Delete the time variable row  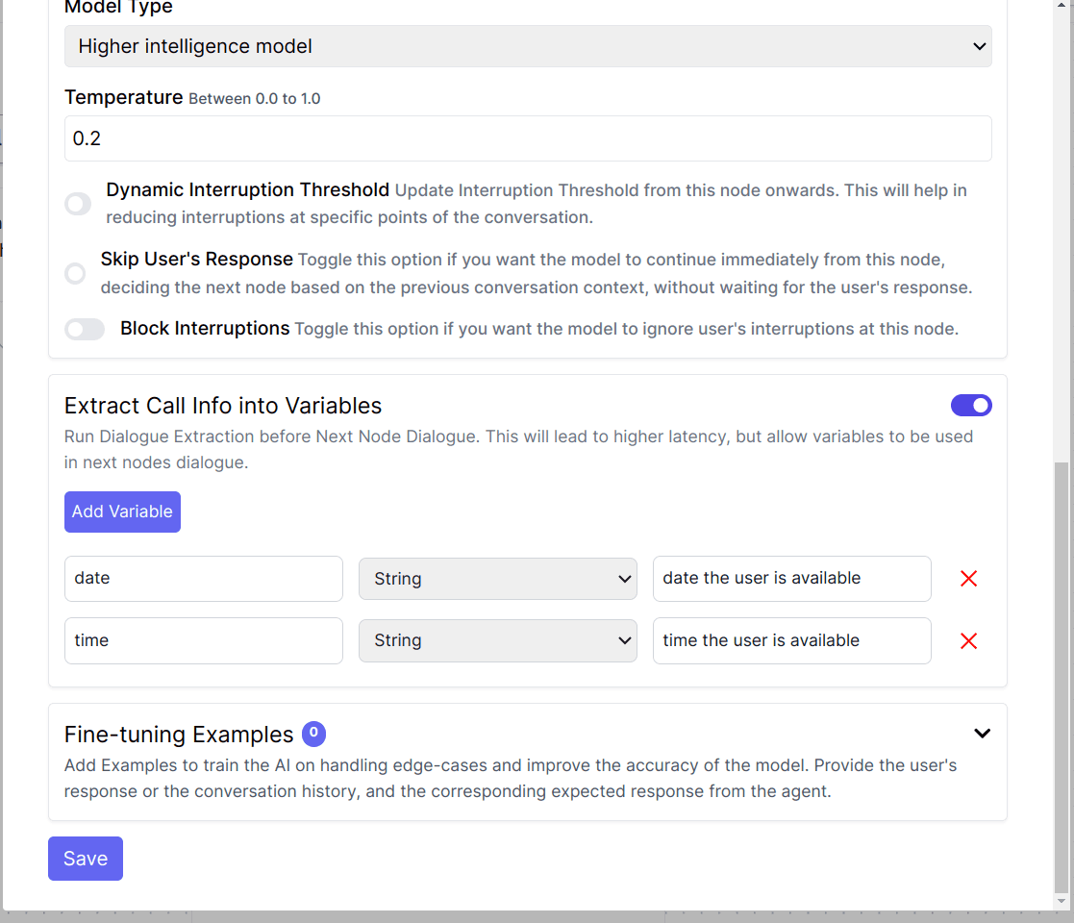[x=968, y=641]
